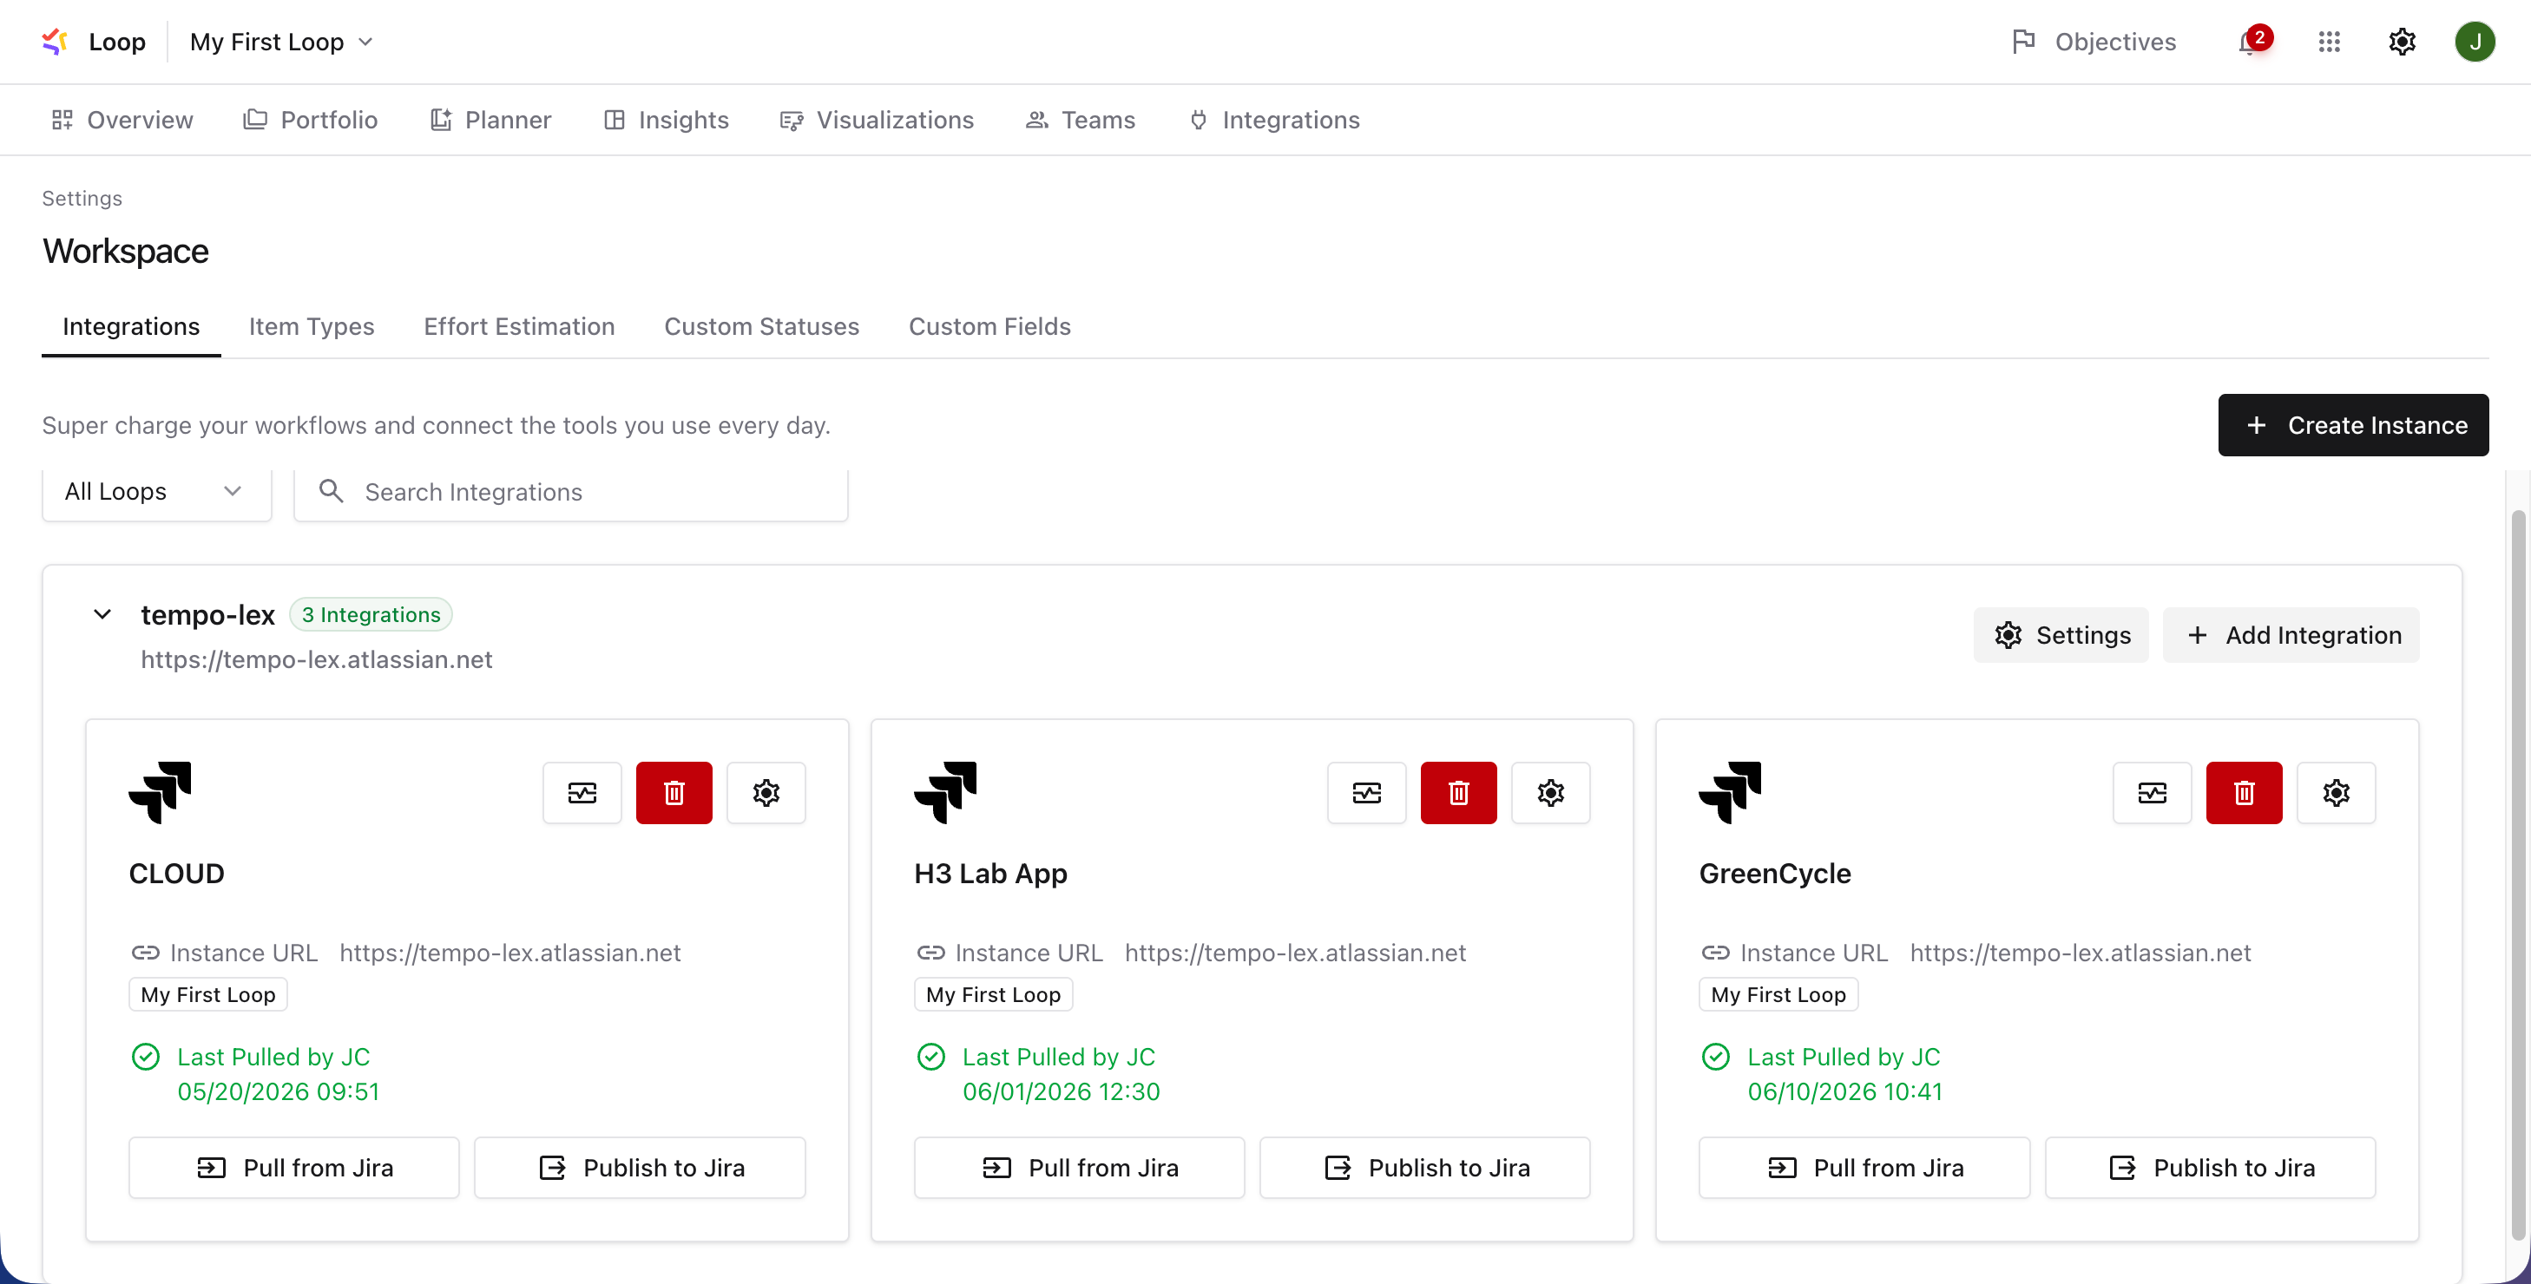The image size is (2531, 1284).
Task: Open GreenCycle settings gear
Action: [x=2337, y=793]
